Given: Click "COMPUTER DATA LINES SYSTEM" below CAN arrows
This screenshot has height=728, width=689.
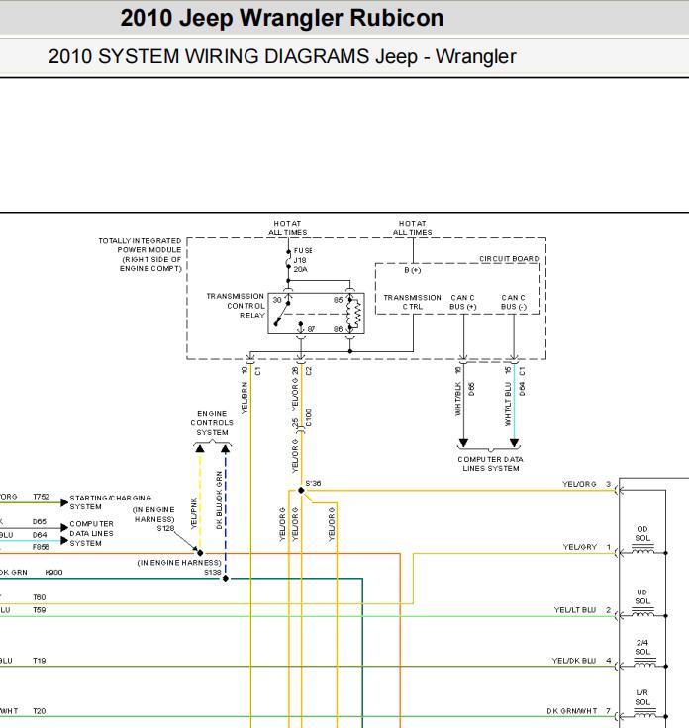Looking at the screenshot, I should click(x=491, y=464).
